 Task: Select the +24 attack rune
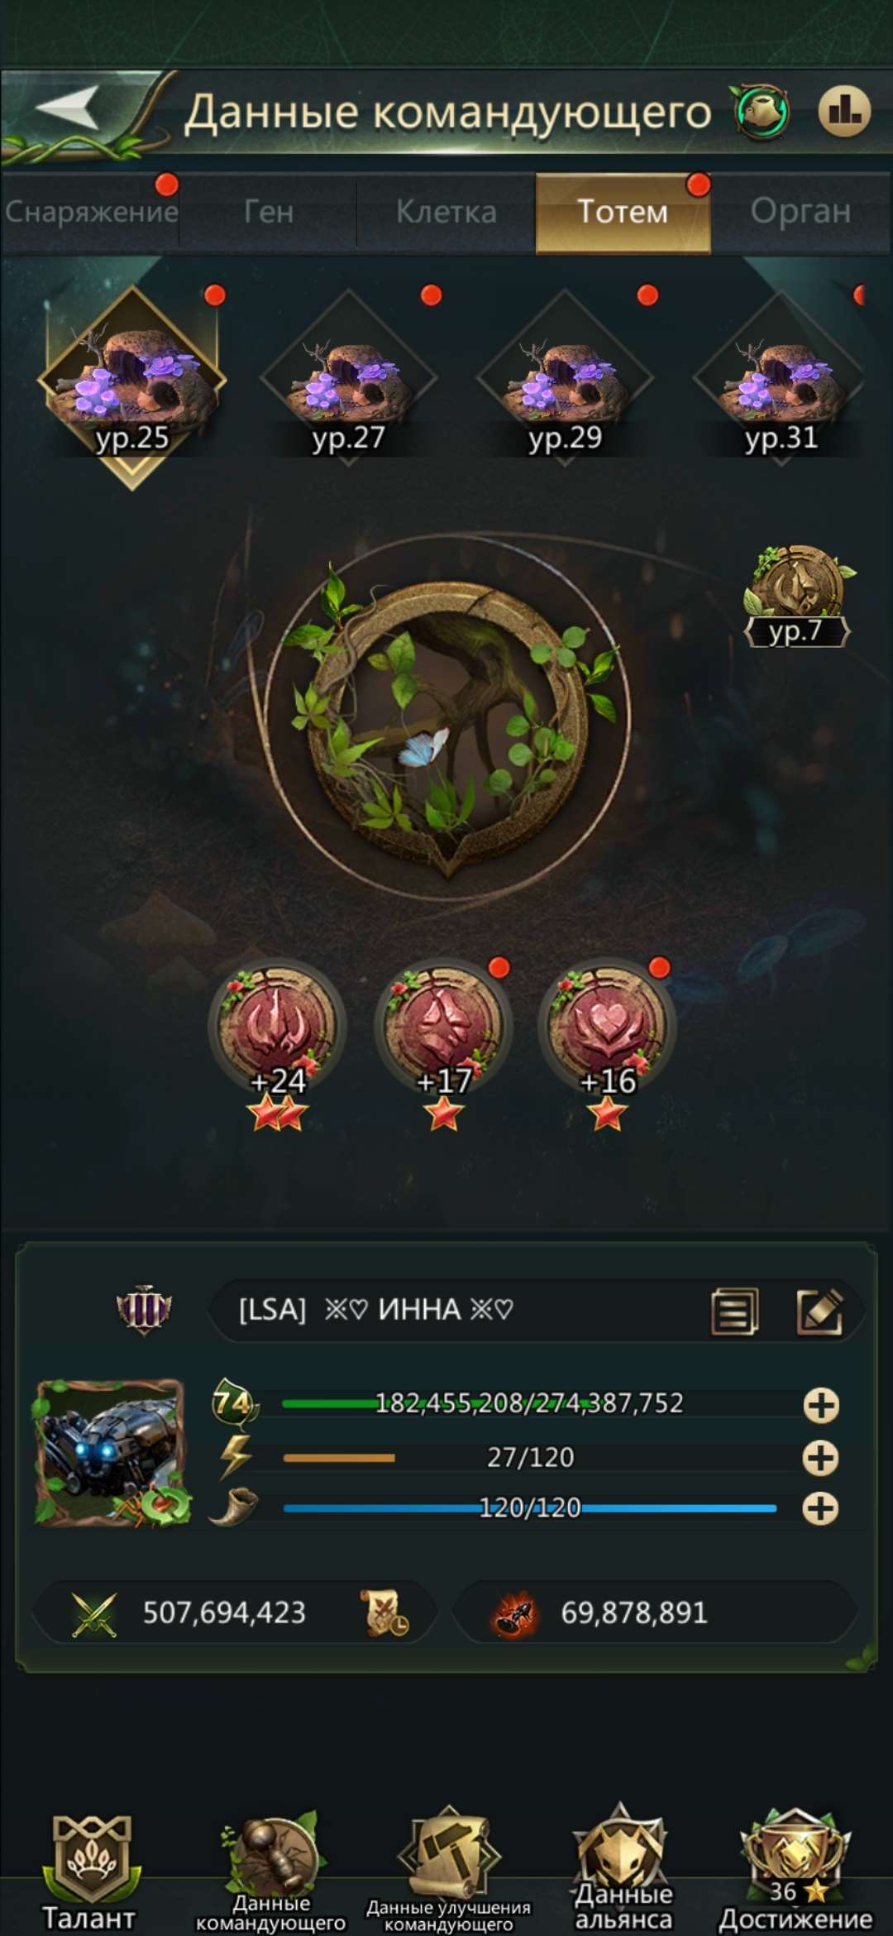coord(277,1046)
